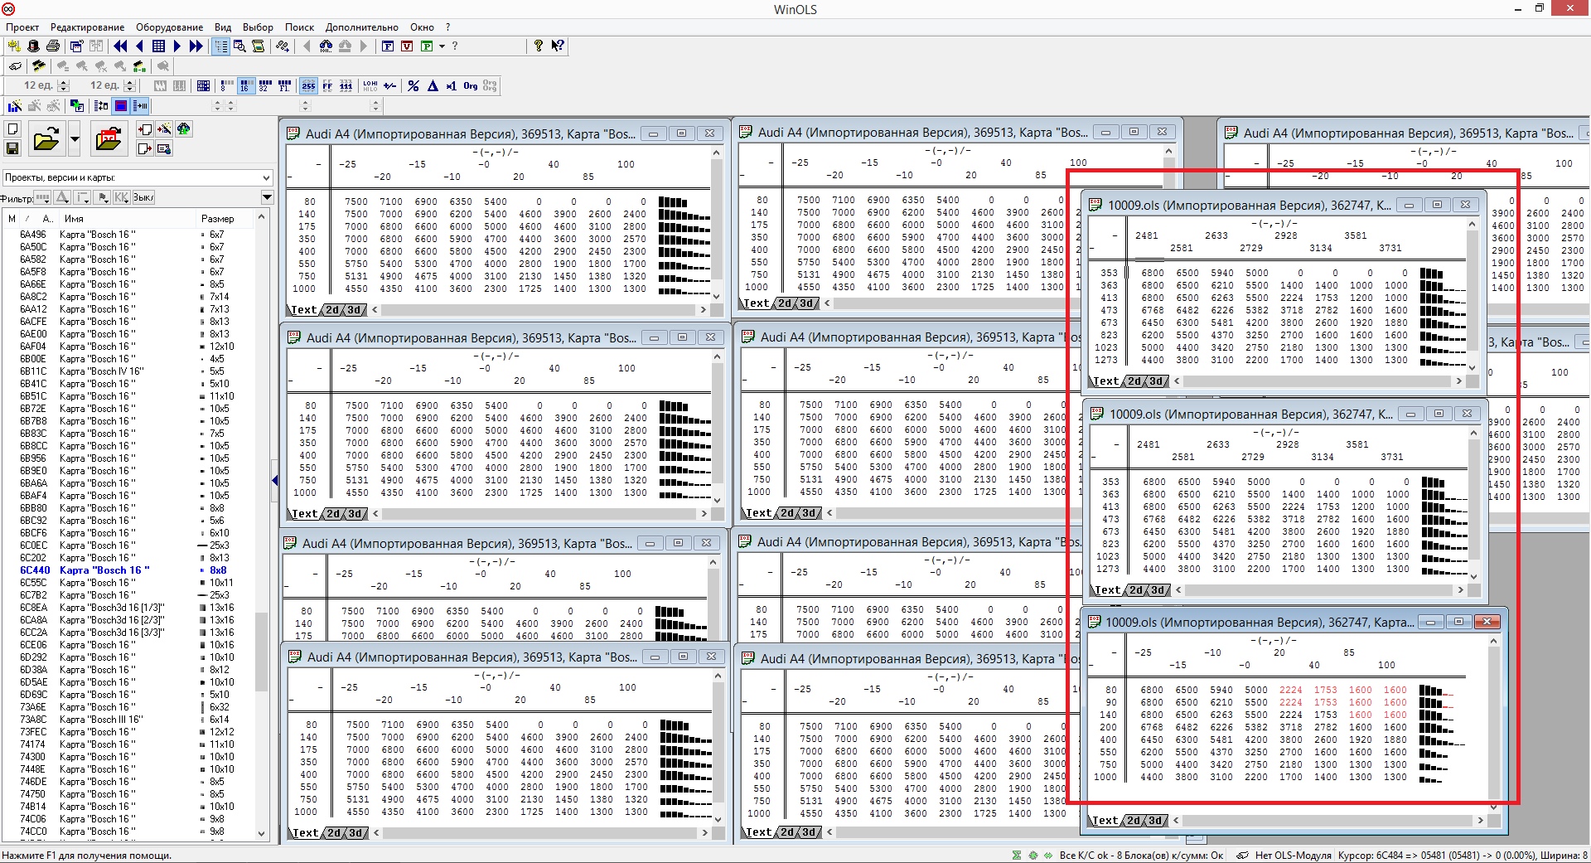Screen dimensions: 1591x863
Task: Click horizontal scrollbar of top-left Audi A4 window
Action: tap(539, 310)
